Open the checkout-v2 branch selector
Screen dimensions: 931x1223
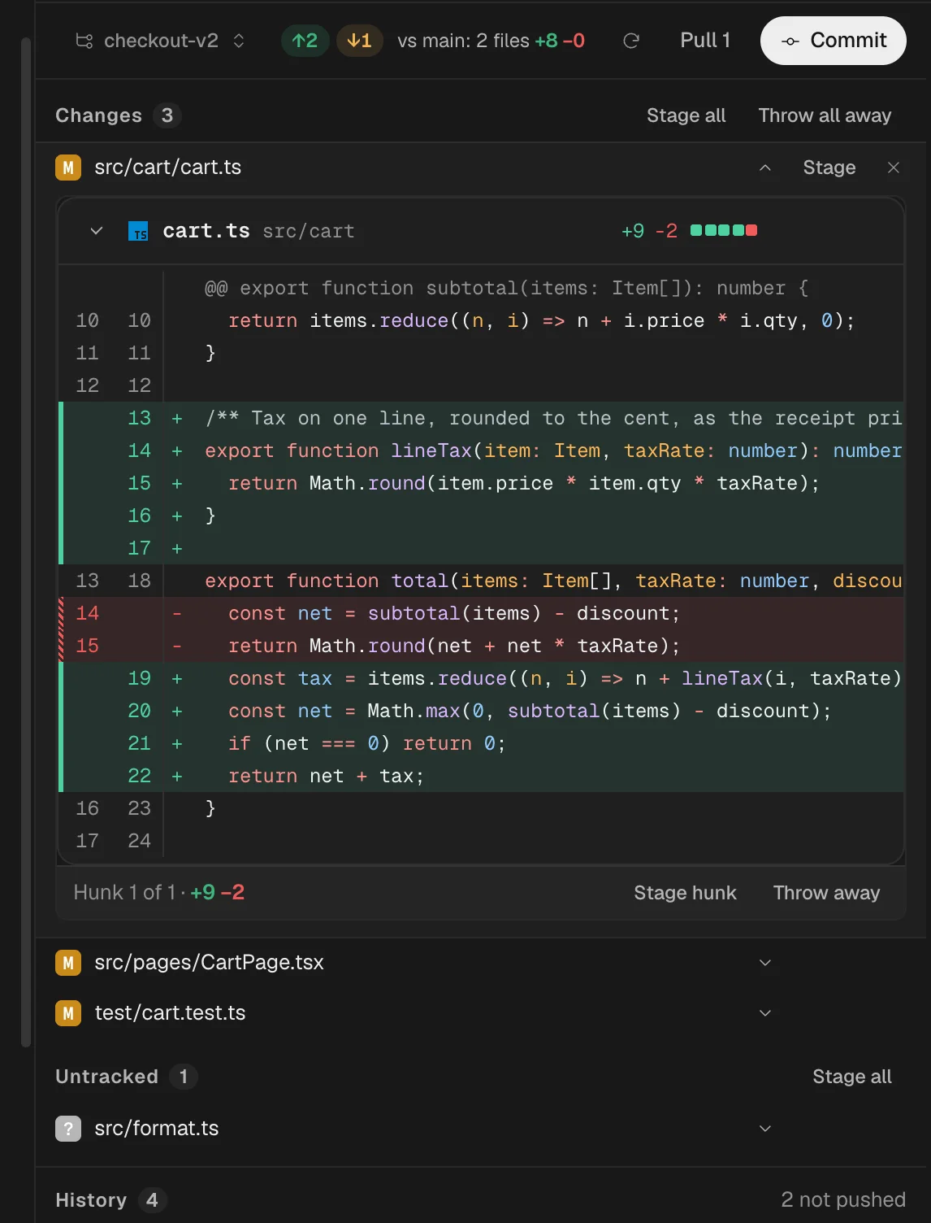tap(160, 41)
